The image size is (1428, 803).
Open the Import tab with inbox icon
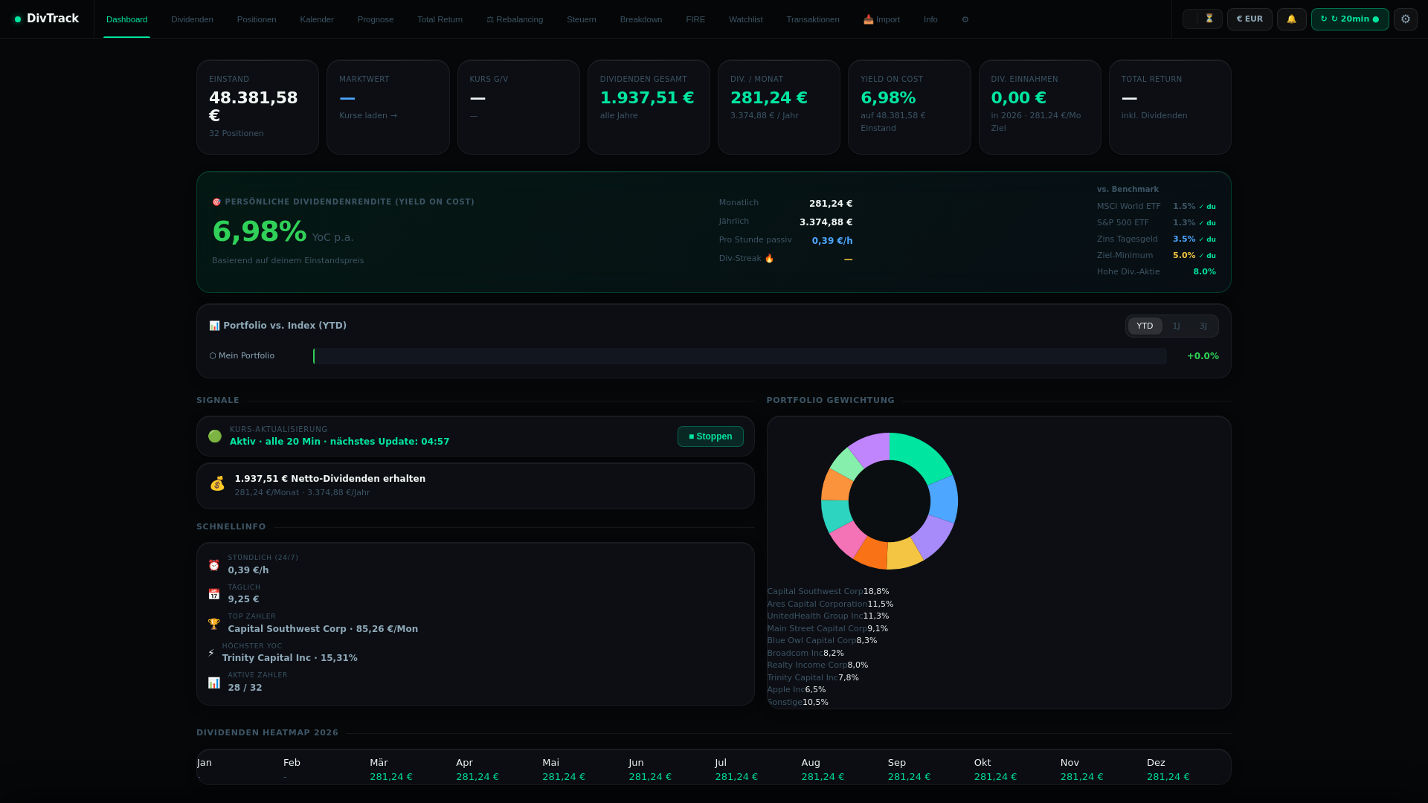[x=881, y=19]
